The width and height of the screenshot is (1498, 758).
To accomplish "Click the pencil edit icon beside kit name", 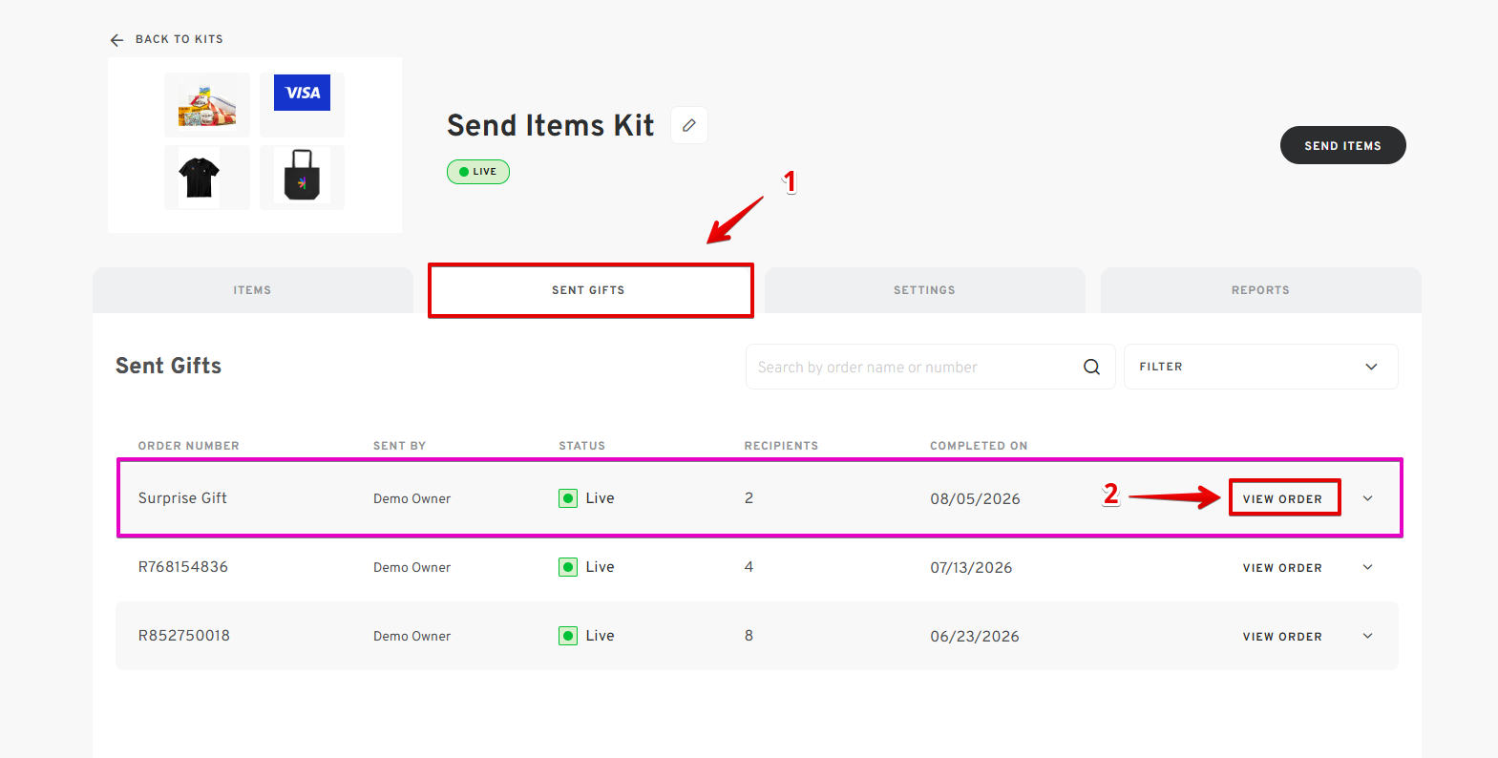I will (x=689, y=125).
